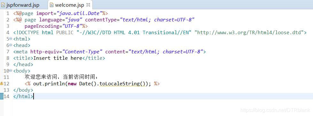Click the content attribute value on line 7
The height and width of the screenshot is (116, 313).
pyautogui.click(x=166, y=52)
